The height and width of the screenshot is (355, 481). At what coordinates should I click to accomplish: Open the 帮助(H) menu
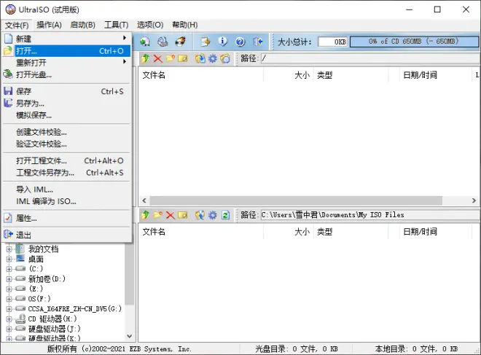click(184, 25)
